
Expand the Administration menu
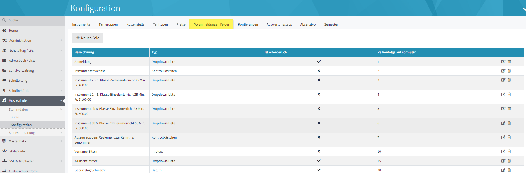tap(61, 41)
